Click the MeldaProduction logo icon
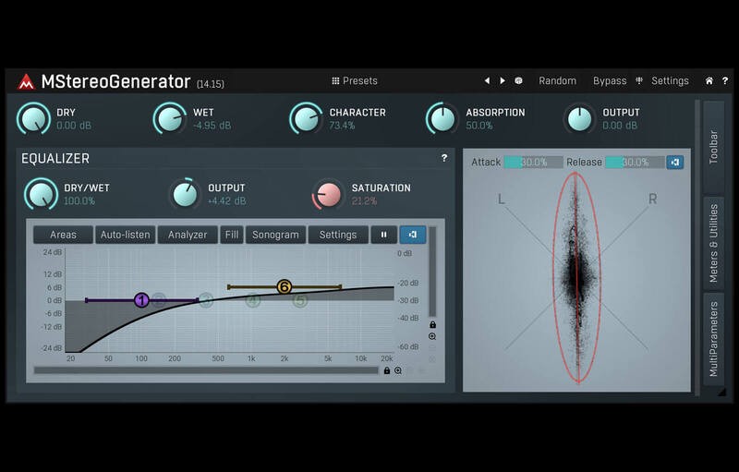The height and width of the screenshot is (472, 739). click(26, 81)
